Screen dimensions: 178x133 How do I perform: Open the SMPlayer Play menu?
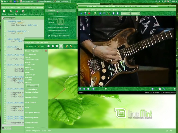pos(87,10)
